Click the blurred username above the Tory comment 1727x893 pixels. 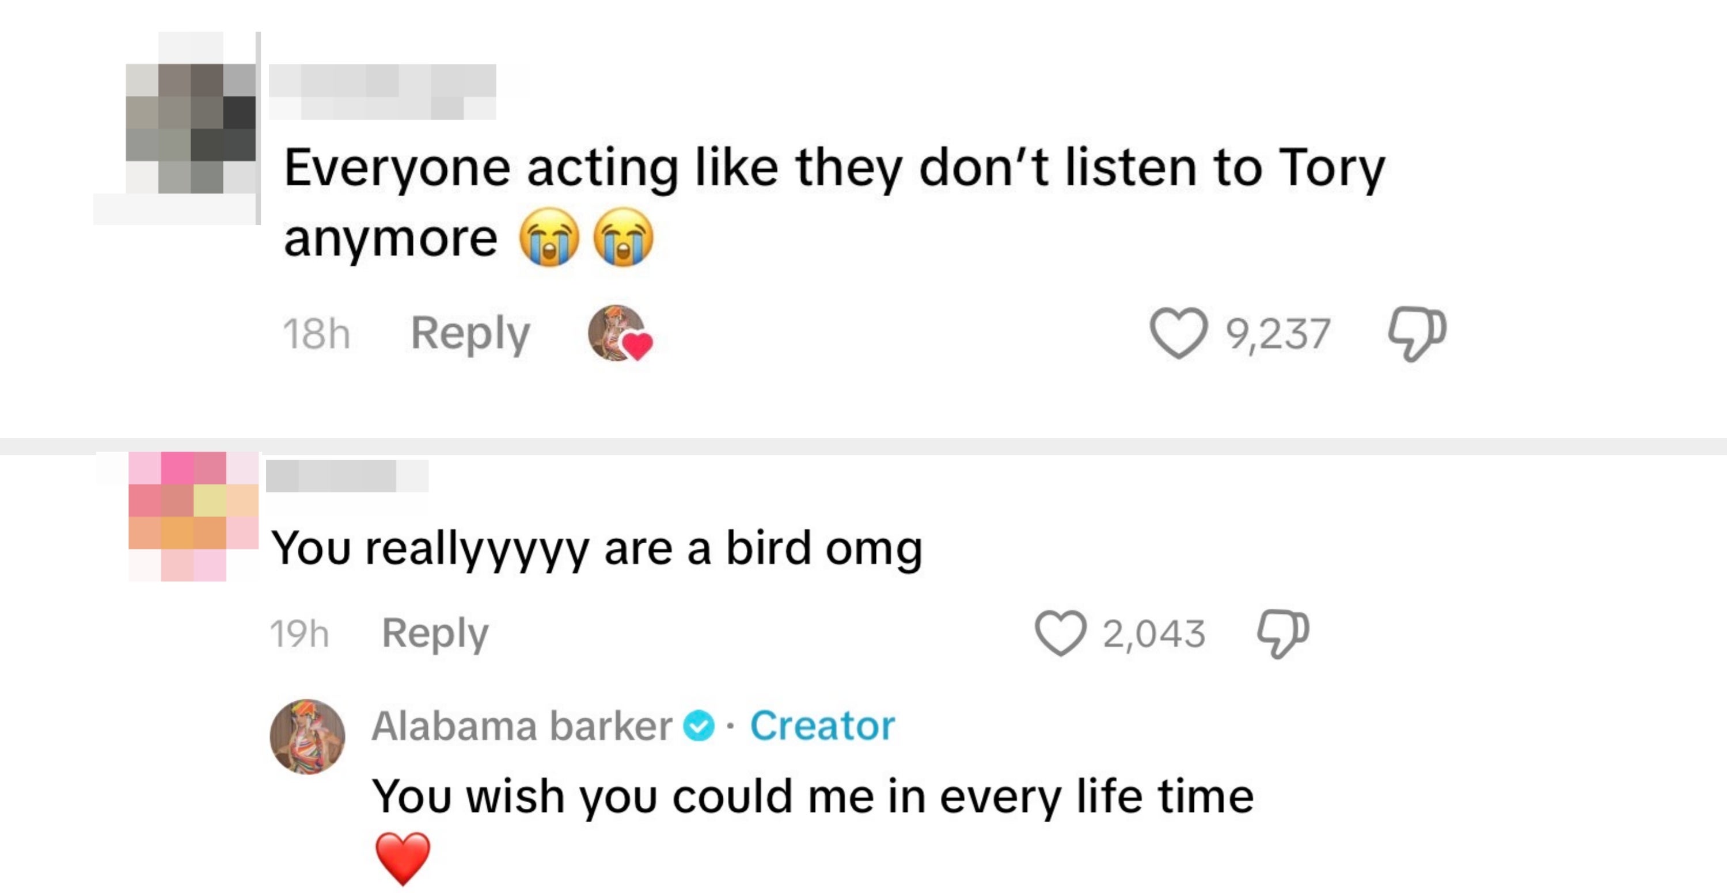(x=382, y=92)
